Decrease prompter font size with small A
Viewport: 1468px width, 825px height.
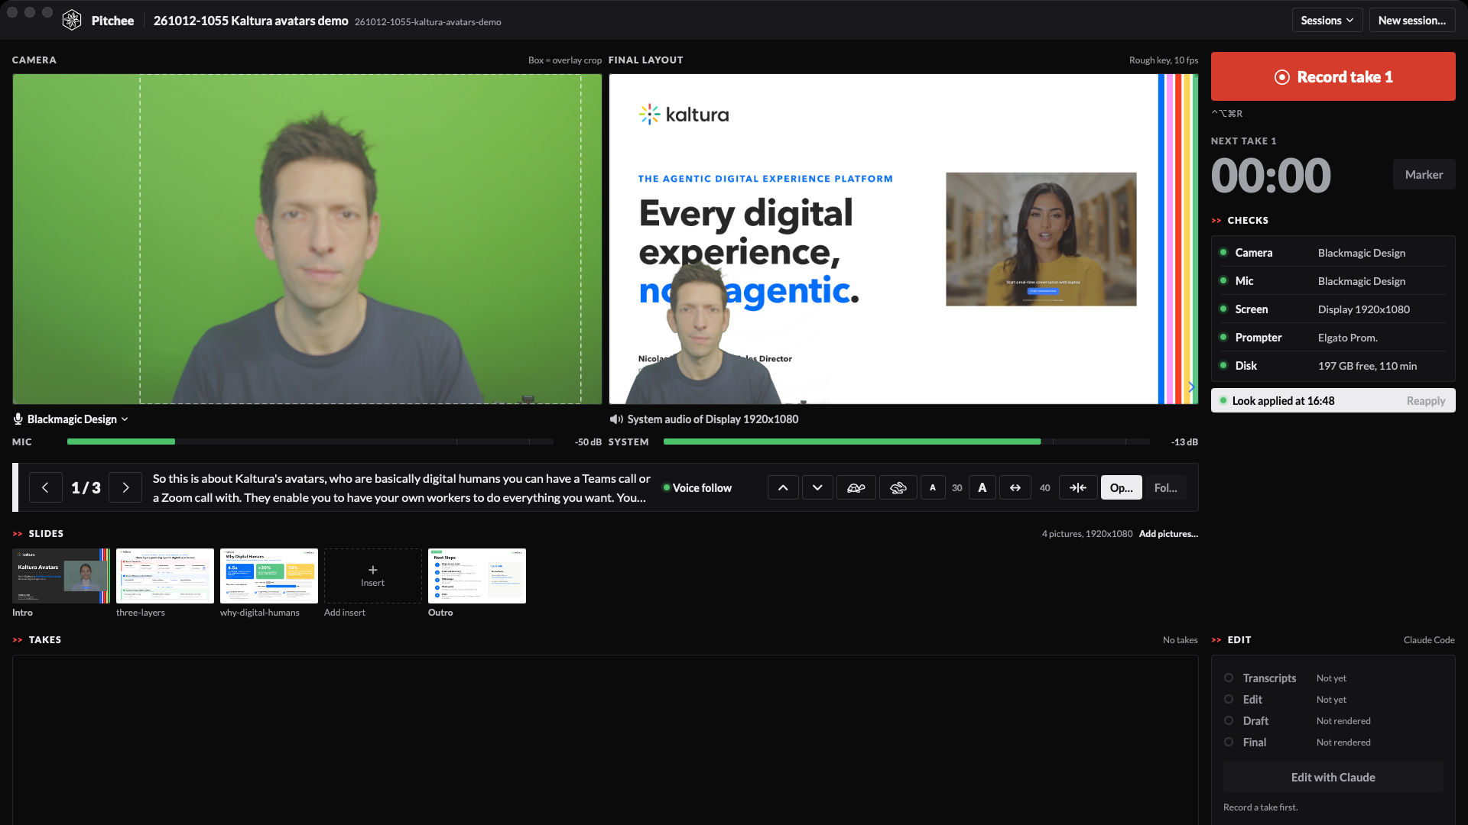(x=933, y=487)
